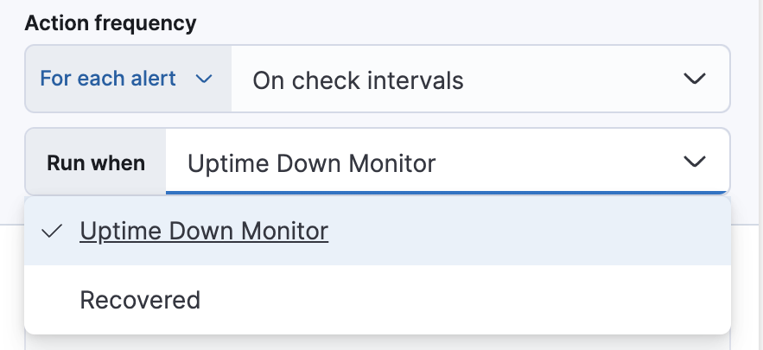
Task: Open the "For each alert" frequency dropdown
Action: click(126, 80)
